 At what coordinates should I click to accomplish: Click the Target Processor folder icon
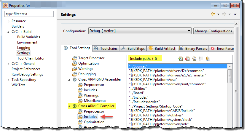pos(74,58)
